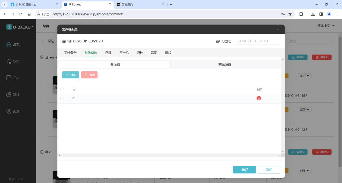This screenshot has width=342, height=183.
Task: Open 统计 statistics page in sidebar
Action: pos(13,95)
